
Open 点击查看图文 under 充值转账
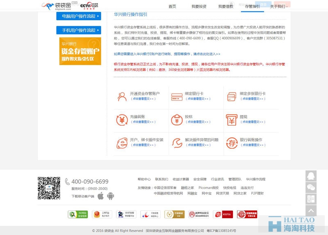[x=143, y=122]
